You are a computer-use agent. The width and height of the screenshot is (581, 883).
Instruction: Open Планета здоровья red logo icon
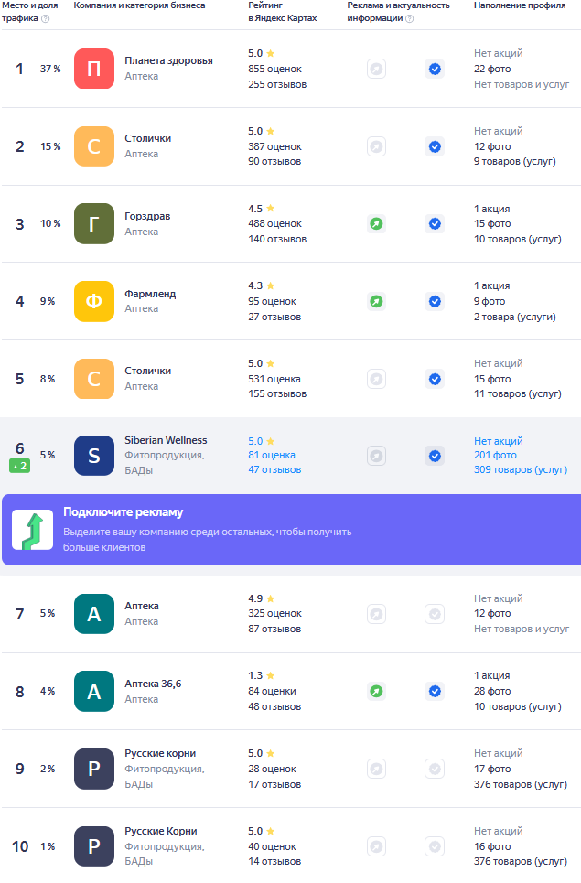point(94,69)
